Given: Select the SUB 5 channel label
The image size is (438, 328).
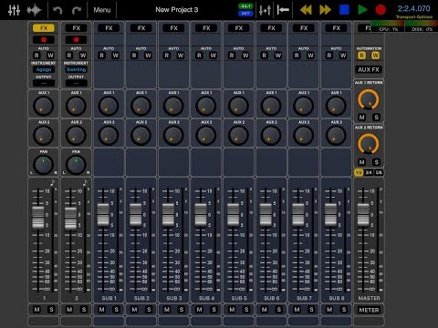Looking at the screenshot, I should pos(239,298).
